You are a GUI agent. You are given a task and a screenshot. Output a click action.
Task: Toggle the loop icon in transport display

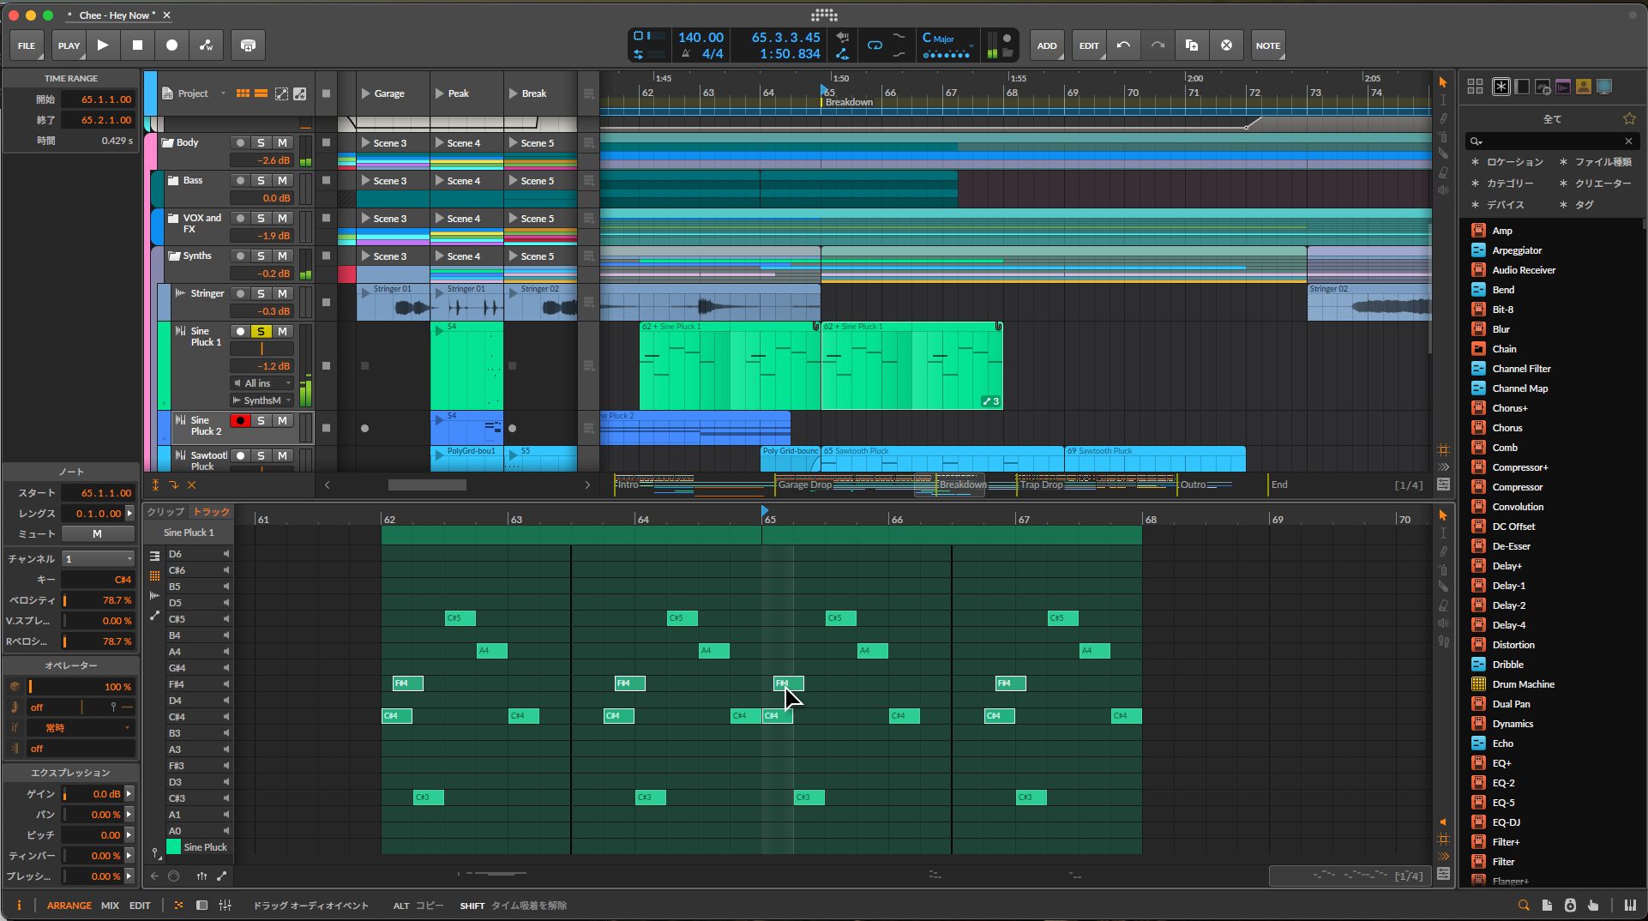click(875, 45)
